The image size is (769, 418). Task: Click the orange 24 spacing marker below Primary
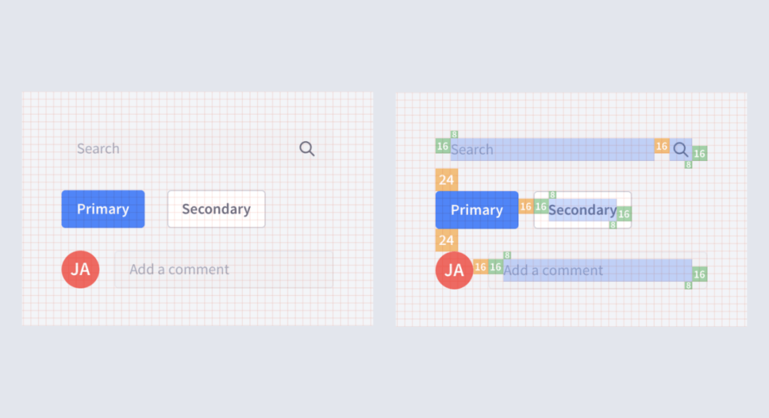[446, 241]
